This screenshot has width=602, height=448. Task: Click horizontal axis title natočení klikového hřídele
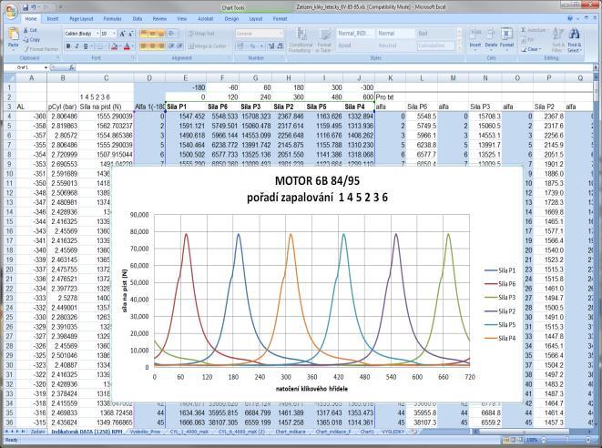point(311,389)
